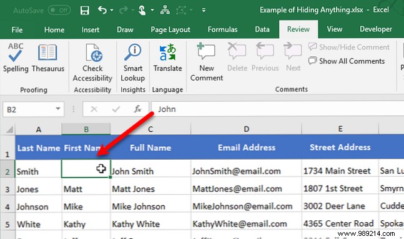This screenshot has height=239, width=404.
Task: Click the Translate tool
Action: [x=168, y=57]
